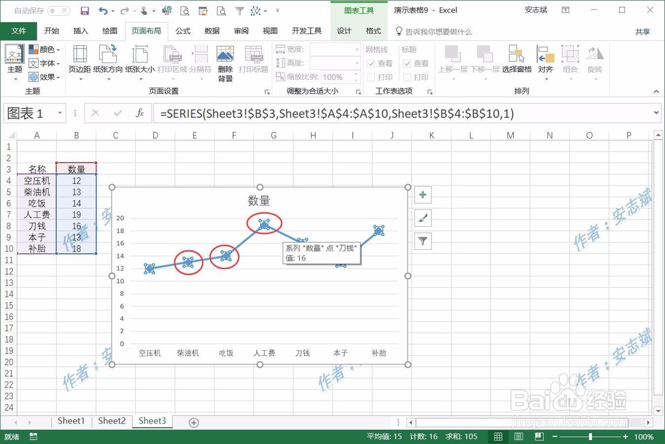Select cell containing 人工费
This screenshot has height=444, width=665.
tap(37, 215)
